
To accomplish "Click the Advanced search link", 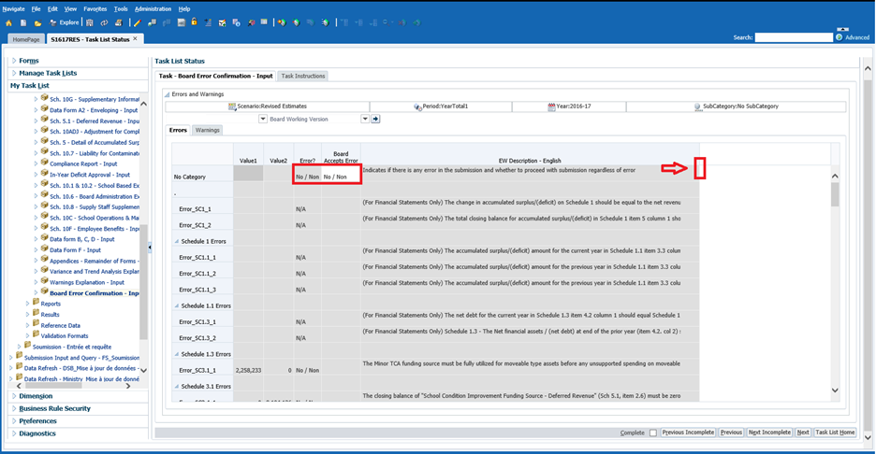I will point(857,37).
